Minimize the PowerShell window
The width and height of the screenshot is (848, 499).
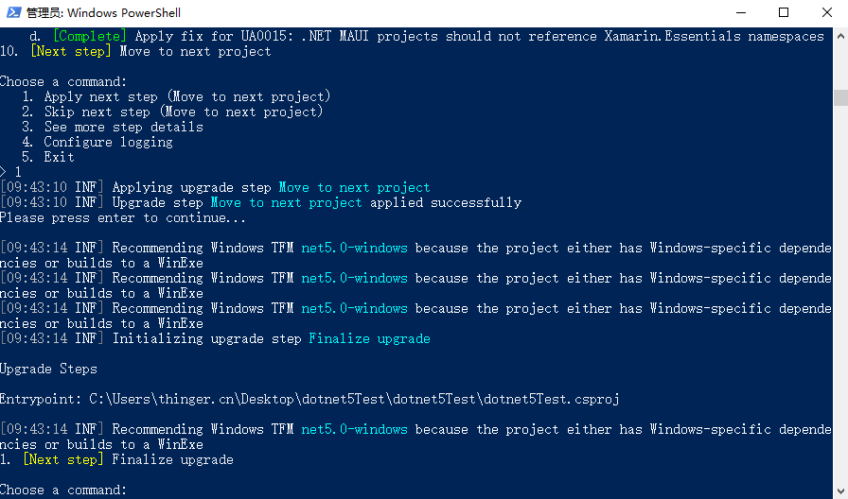[x=741, y=12]
